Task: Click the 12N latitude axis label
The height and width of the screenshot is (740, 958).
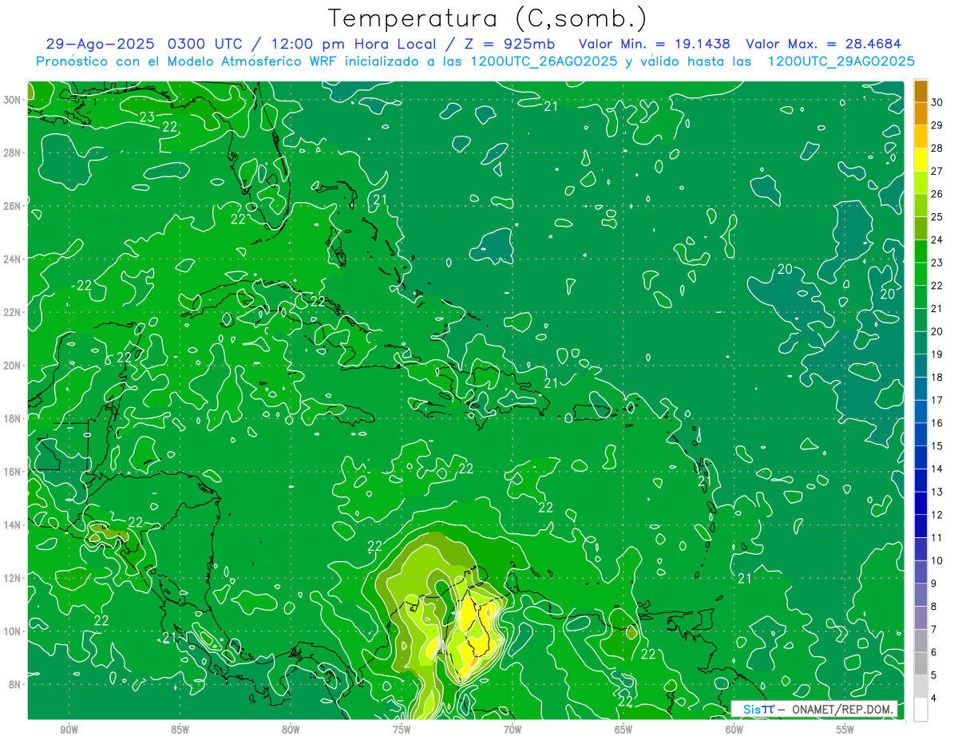Action: click(x=13, y=578)
